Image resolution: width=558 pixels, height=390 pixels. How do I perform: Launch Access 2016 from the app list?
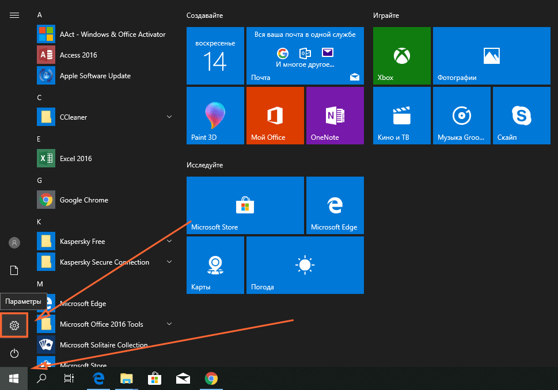click(106, 55)
